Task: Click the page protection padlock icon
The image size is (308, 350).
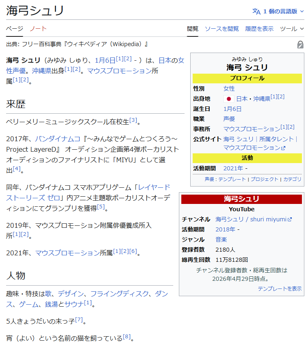Action: 300,45
